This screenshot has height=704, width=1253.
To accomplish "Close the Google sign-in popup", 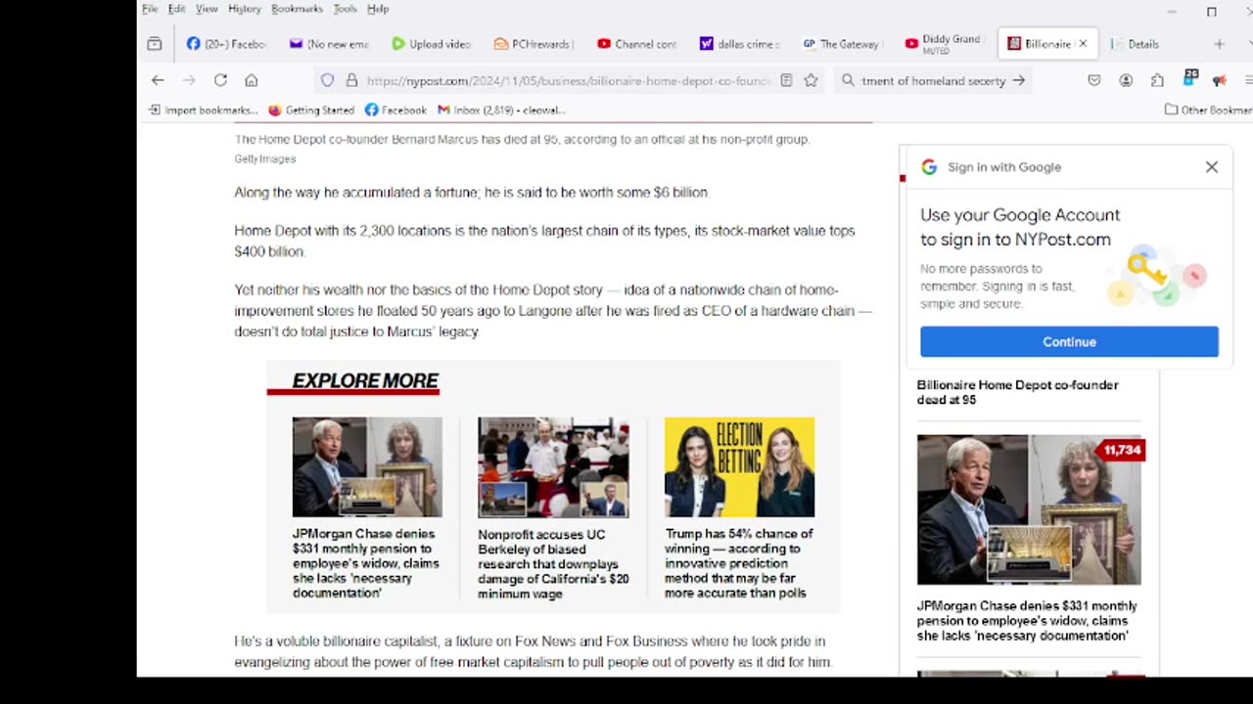I will tap(1212, 167).
